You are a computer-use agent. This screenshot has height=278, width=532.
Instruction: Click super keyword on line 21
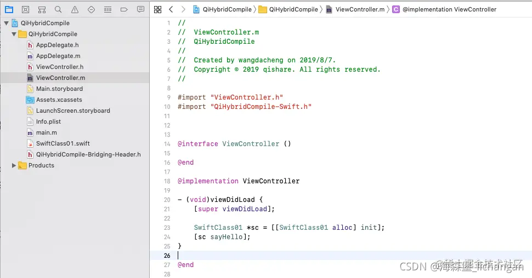pos(208,209)
